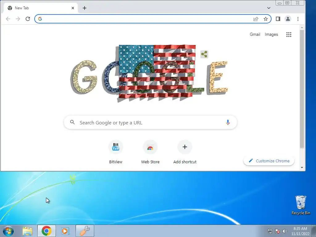Click the network tray icon
The width and height of the screenshot is (316, 237).
270,231
